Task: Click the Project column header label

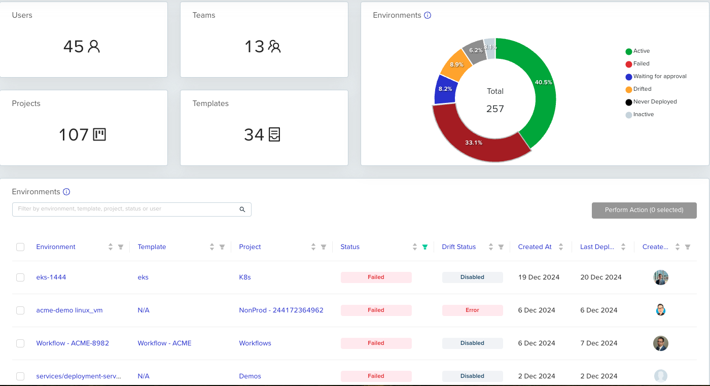Action: pos(250,247)
